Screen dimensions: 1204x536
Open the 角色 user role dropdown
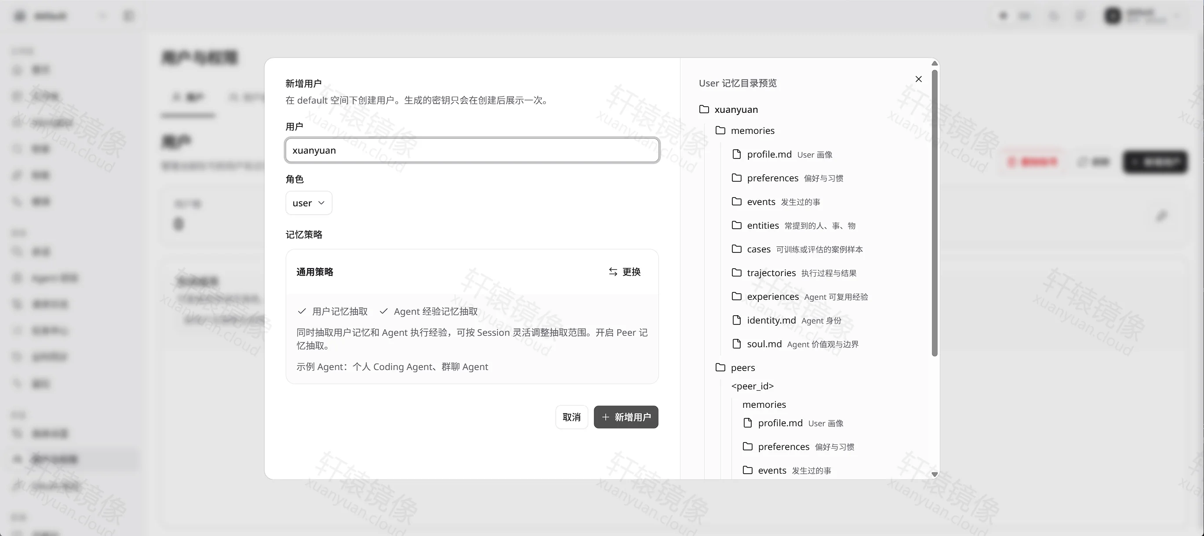tap(309, 203)
